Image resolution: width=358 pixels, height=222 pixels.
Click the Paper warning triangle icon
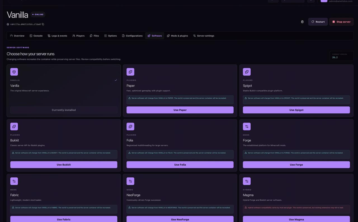129,98
